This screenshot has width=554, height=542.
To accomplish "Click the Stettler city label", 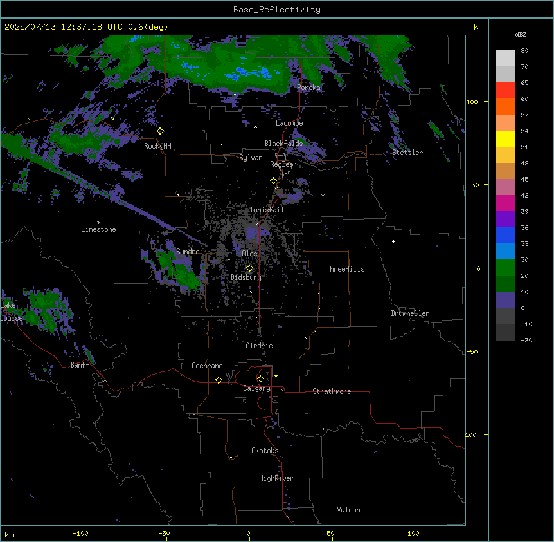I will [x=407, y=153].
